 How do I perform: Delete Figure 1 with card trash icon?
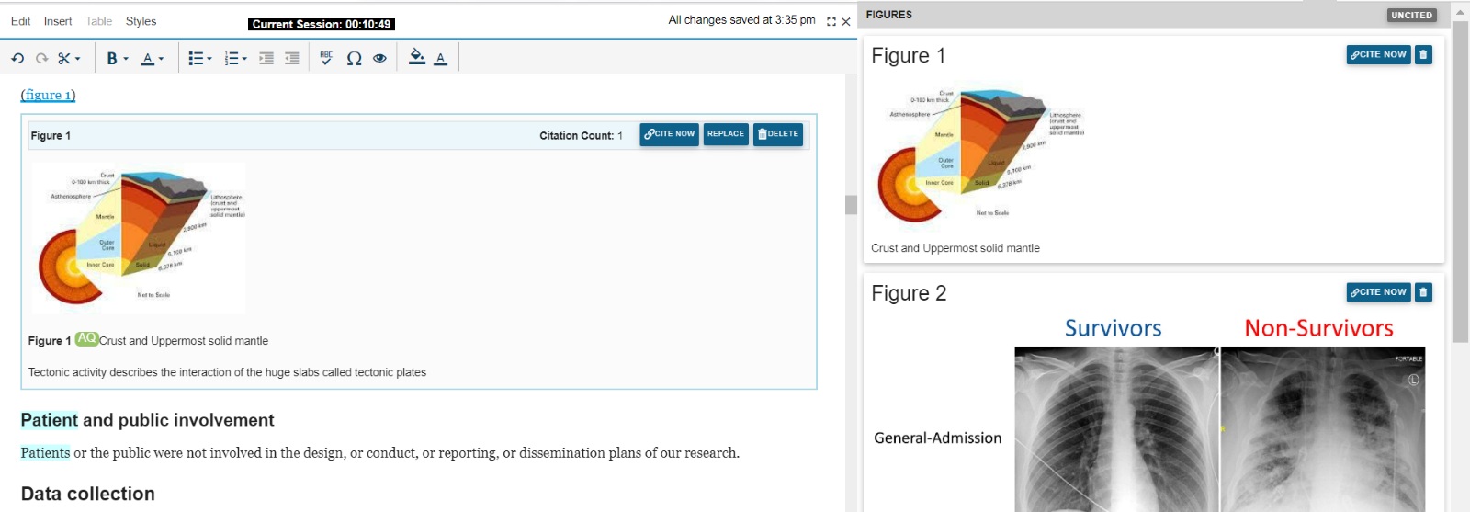1423,54
